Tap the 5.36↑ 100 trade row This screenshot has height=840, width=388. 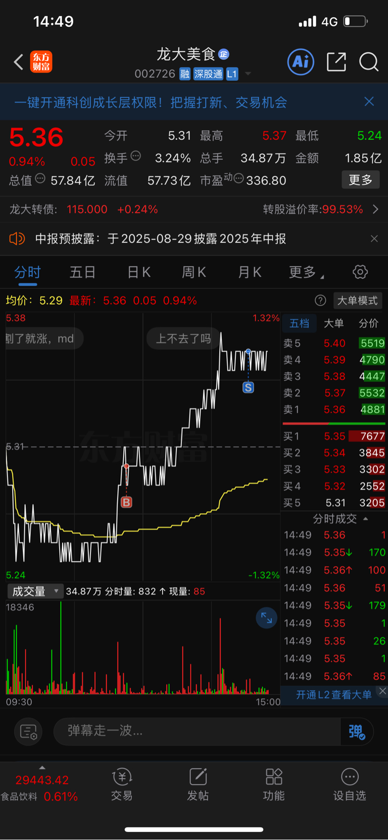(x=334, y=570)
